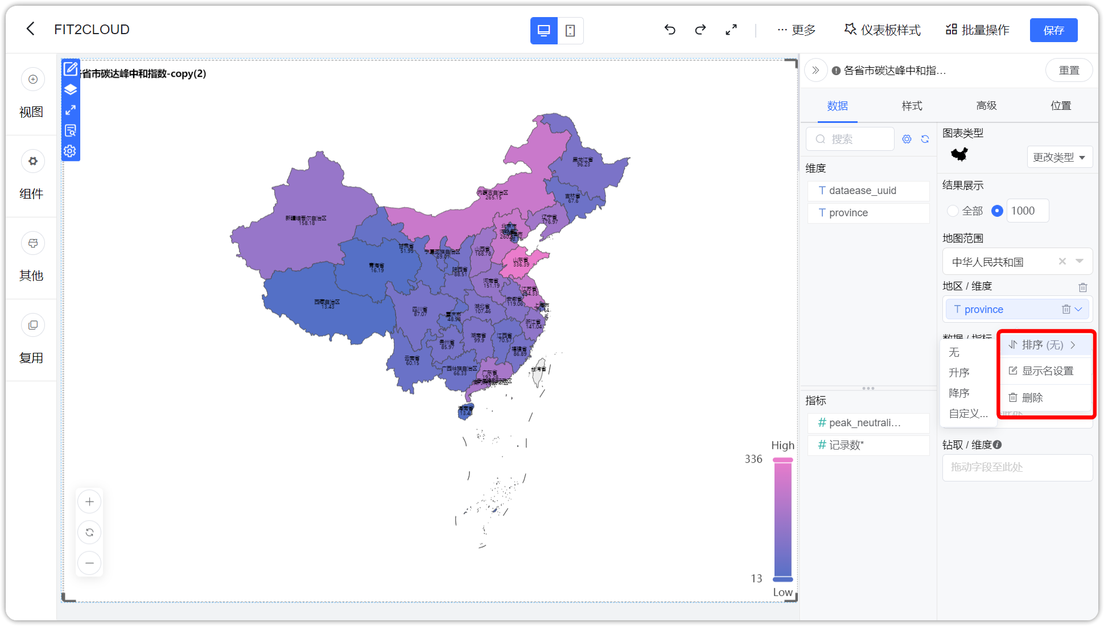Click the refresh fields icon
The image size is (1104, 626).
coord(925,139)
